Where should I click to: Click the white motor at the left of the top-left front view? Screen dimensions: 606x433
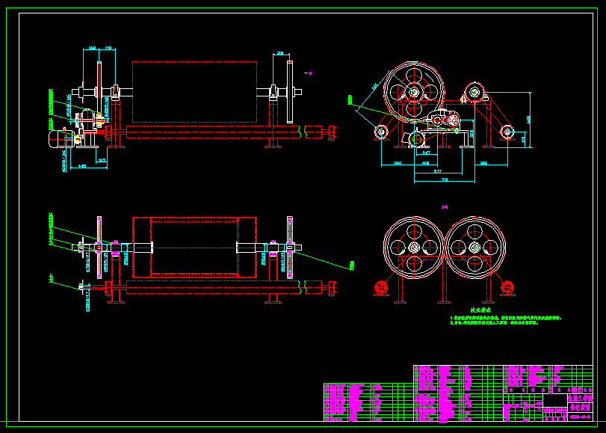click(x=62, y=138)
